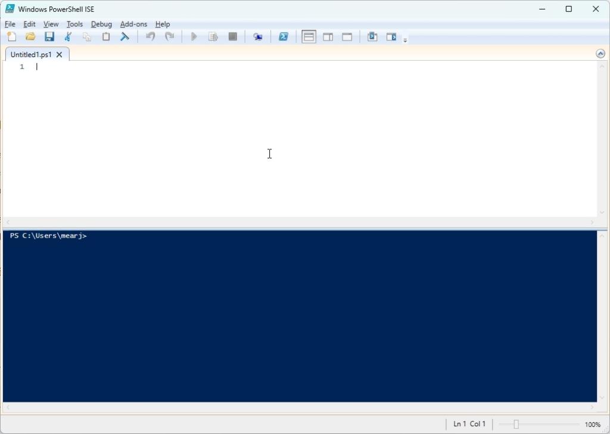Run the script with the green Run arrow
Image resolution: width=610 pixels, height=434 pixels.
(194, 36)
